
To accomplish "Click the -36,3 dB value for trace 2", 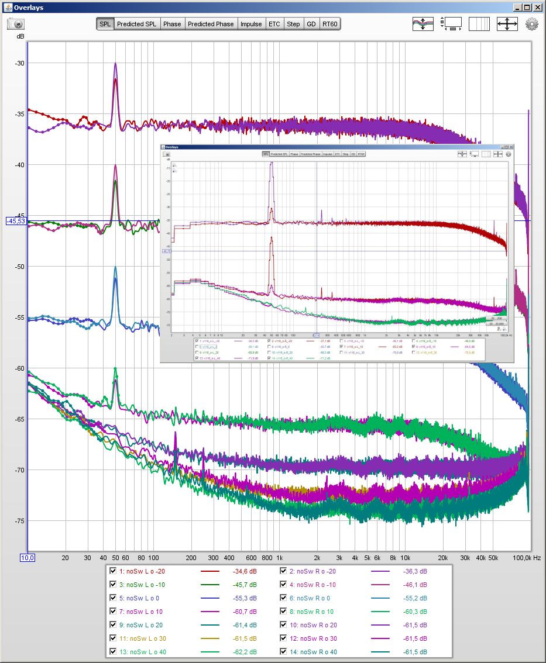I will pos(415,571).
